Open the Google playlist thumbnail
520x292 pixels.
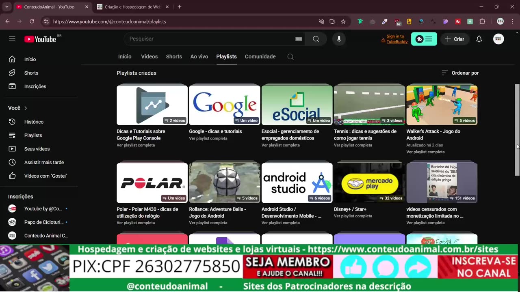coord(224,105)
